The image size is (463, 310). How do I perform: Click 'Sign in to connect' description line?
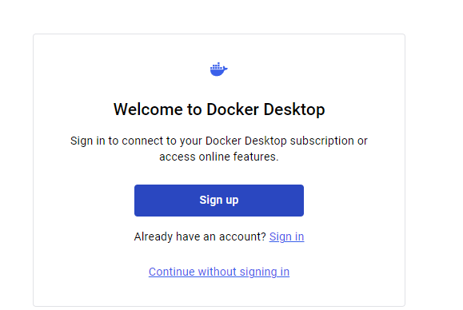click(219, 141)
